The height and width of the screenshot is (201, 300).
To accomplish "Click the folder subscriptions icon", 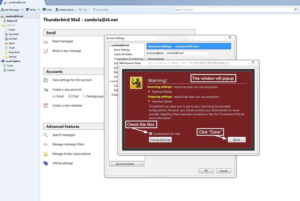I will 46,154.
